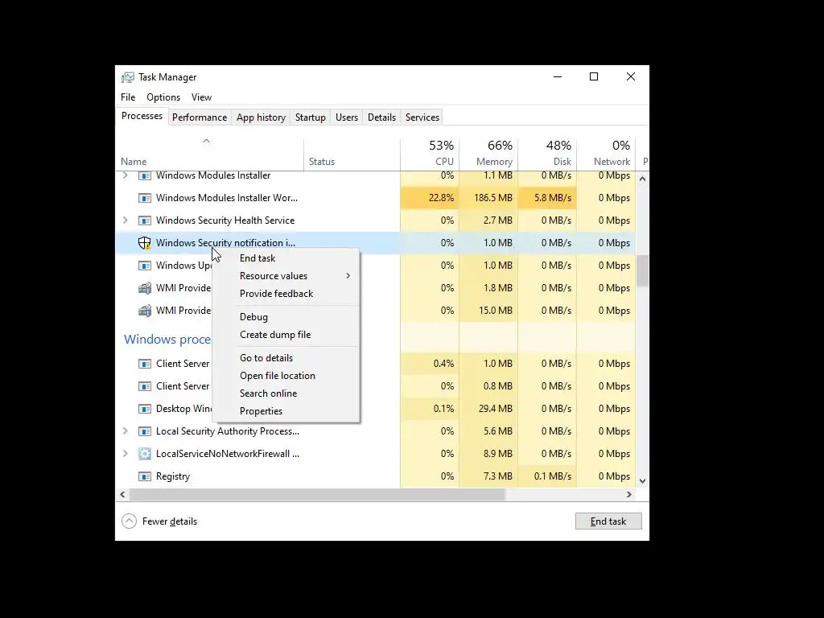Click the 29.4 MB memory cell

pos(488,409)
